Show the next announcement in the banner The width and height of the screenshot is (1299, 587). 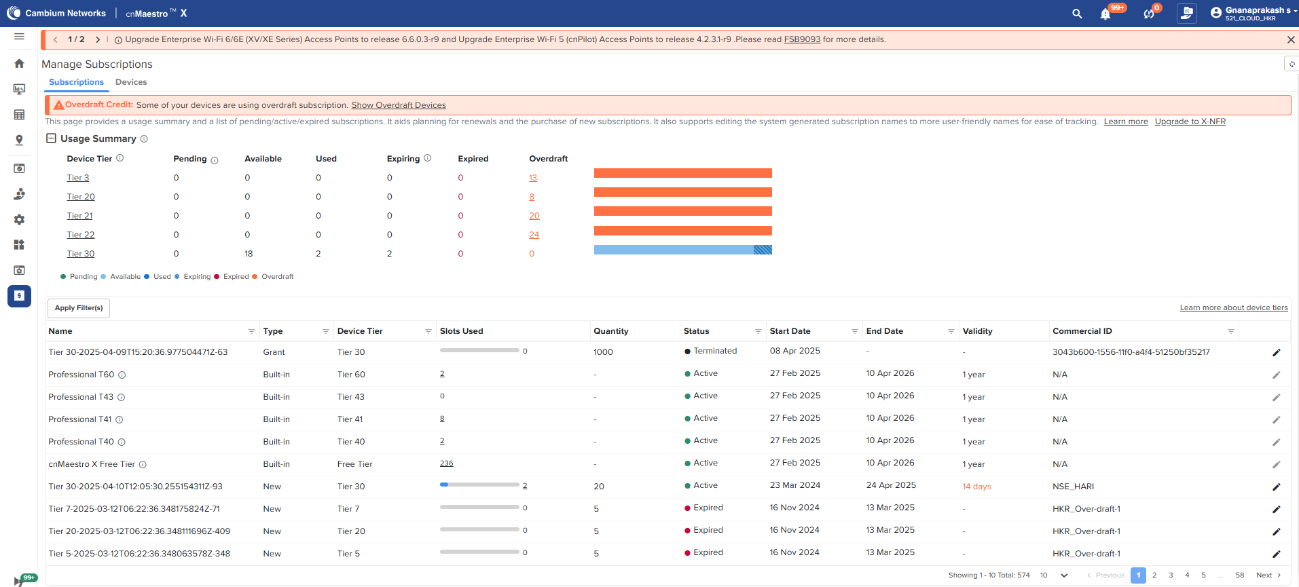point(98,40)
